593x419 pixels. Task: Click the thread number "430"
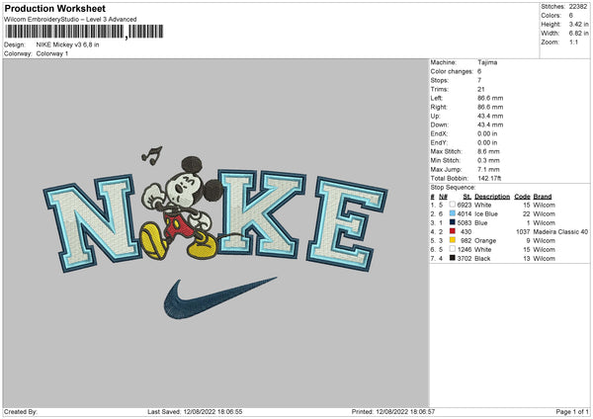(x=466, y=232)
